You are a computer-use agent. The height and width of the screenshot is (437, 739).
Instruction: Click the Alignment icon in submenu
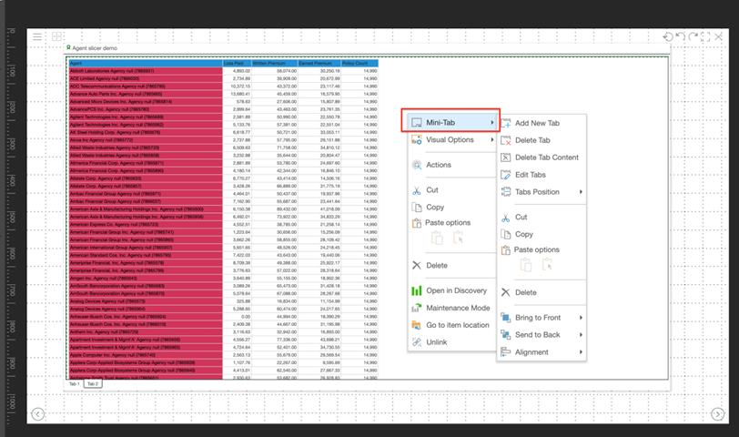pos(506,352)
